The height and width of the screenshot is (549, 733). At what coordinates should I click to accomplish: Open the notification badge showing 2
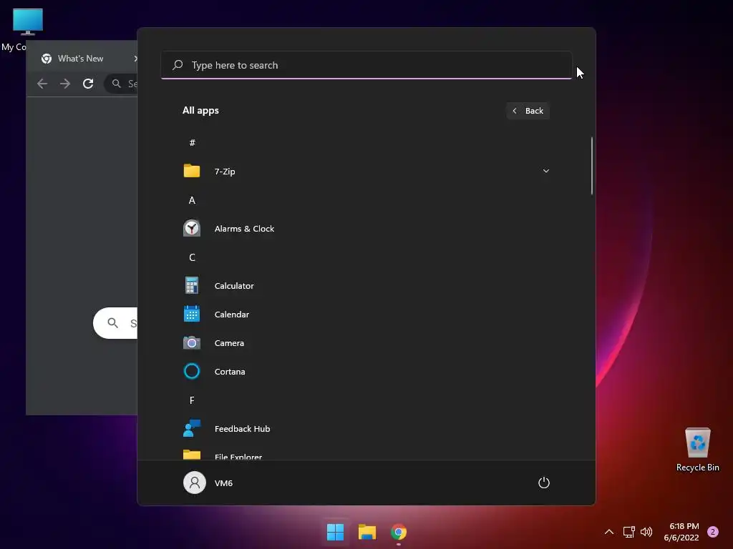[713, 532]
